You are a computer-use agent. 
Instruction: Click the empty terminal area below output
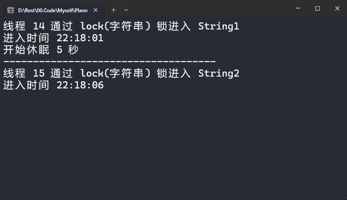[174, 144]
